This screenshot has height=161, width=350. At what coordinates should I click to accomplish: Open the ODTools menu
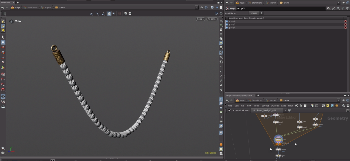click(275, 106)
